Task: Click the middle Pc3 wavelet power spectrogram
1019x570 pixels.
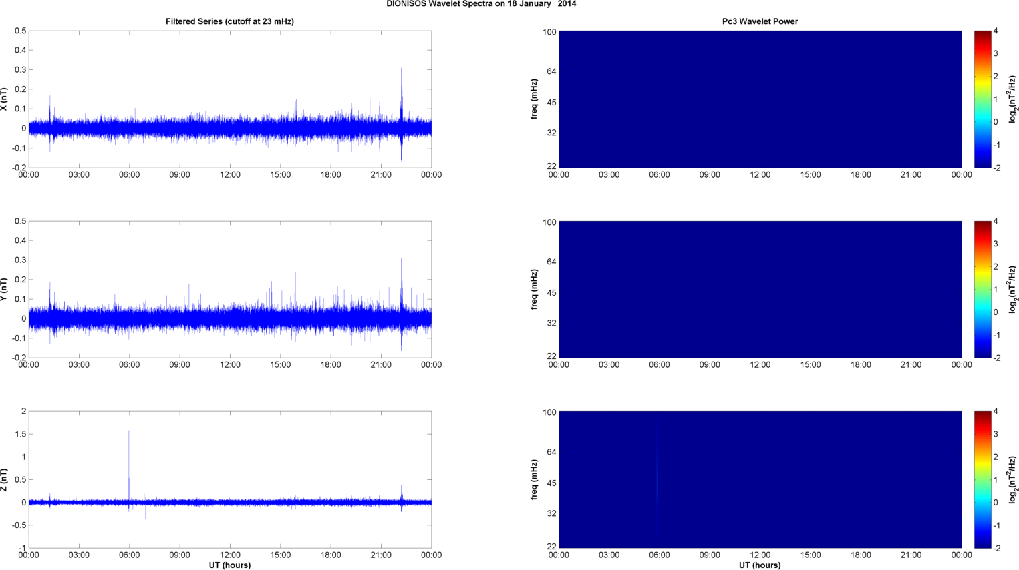Action: click(x=760, y=289)
